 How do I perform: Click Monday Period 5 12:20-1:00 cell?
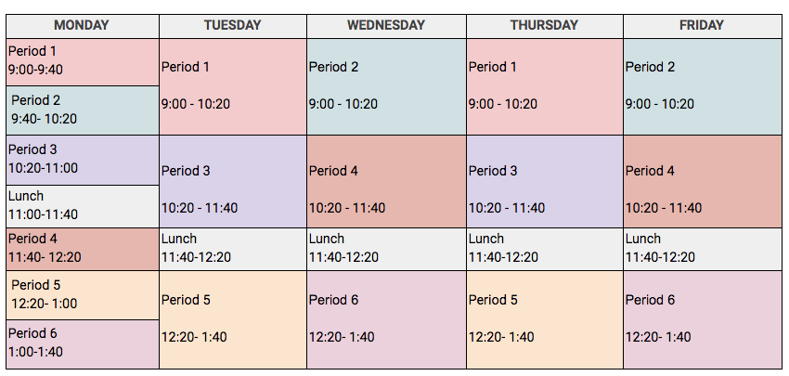[x=82, y=294]
